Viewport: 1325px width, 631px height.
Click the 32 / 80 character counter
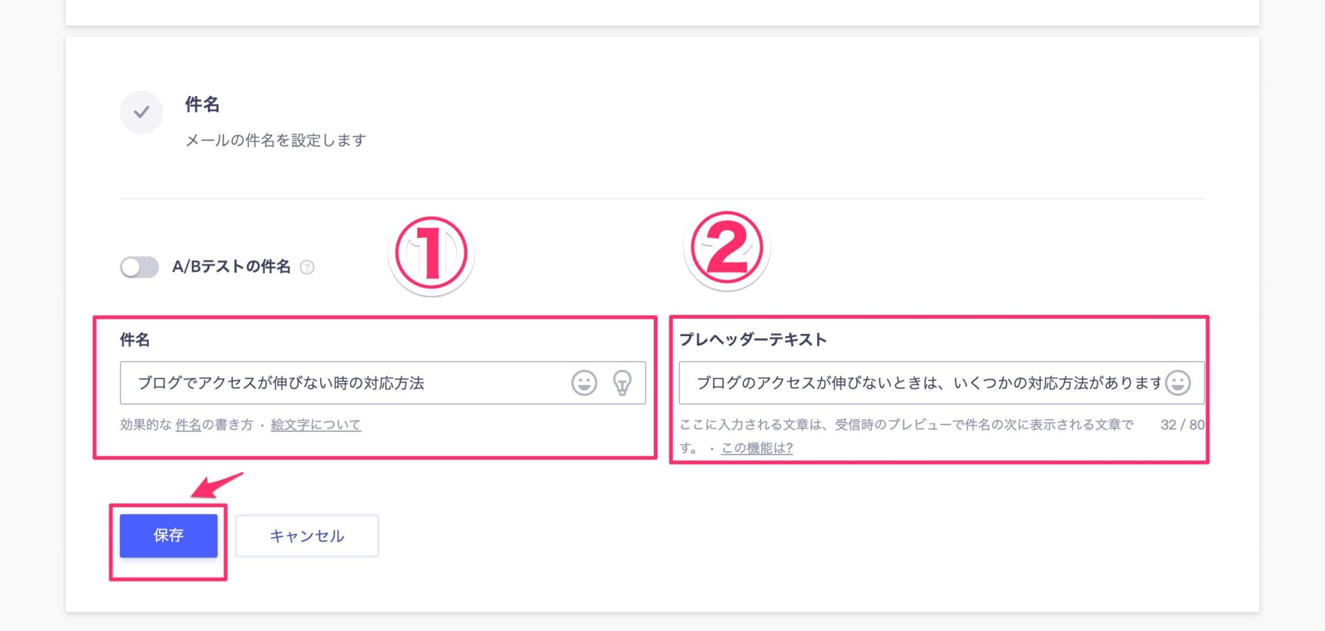click(x=1183, y=425)
